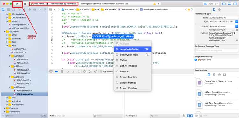239x118 pixels.
Task: Collapse the ASROnline folder
Action: click(x=10, y=77)
